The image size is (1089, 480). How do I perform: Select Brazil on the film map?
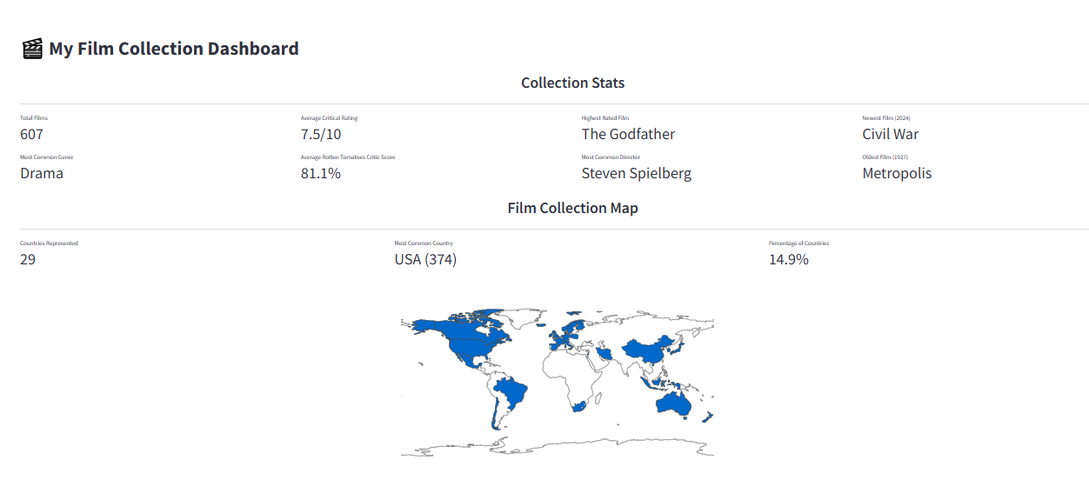(511, 390)
